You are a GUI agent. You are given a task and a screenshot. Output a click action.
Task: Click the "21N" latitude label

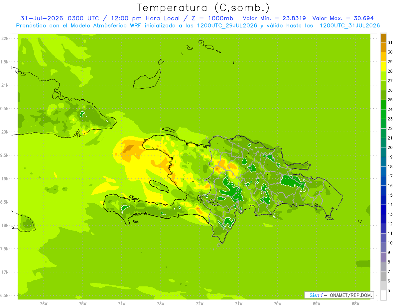[x=5, y=85]
